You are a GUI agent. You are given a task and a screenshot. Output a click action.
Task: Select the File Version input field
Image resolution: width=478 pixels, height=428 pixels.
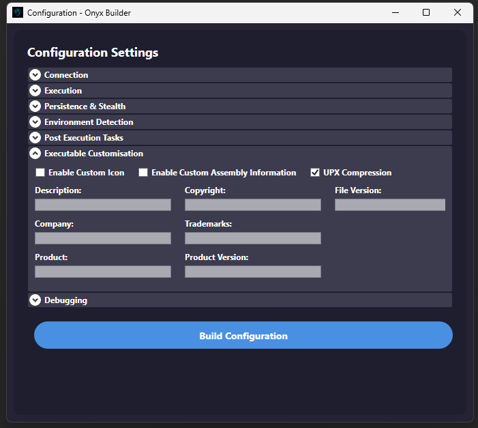(x=390, y=205)
